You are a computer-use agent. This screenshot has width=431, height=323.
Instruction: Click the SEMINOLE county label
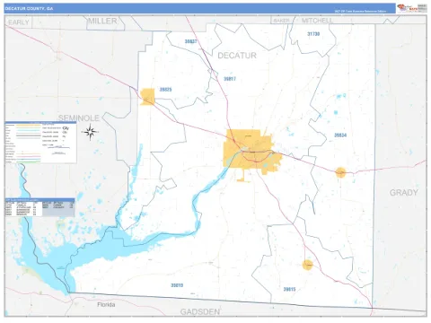point(79,118)
